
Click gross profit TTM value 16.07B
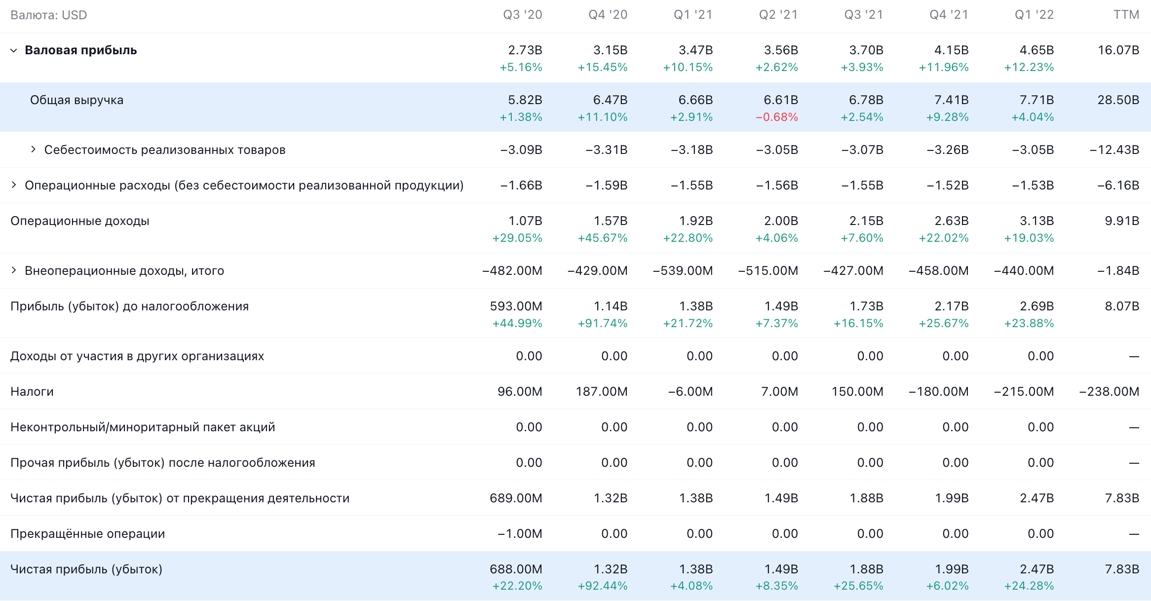click(1118, 50)
